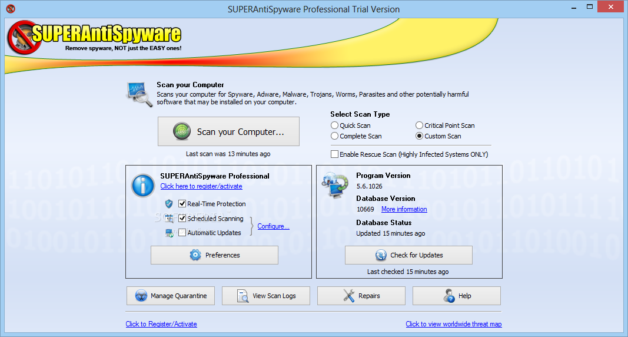Viewport: 628px width, 337px height.
Task: Click database version '10669' value
Action: tap(365, 209)
